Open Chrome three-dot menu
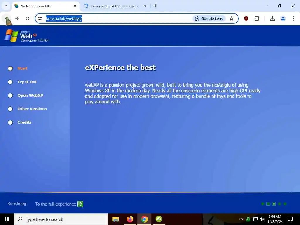300x225 pixels. tap(294, 18)
